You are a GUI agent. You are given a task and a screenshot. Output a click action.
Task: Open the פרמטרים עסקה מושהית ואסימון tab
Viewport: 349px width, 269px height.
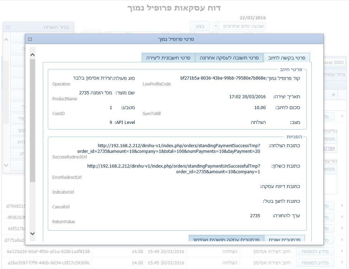tap(225, 239)
